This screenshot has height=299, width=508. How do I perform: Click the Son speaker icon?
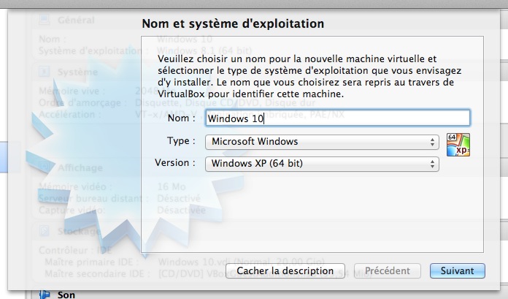point(44,295)
